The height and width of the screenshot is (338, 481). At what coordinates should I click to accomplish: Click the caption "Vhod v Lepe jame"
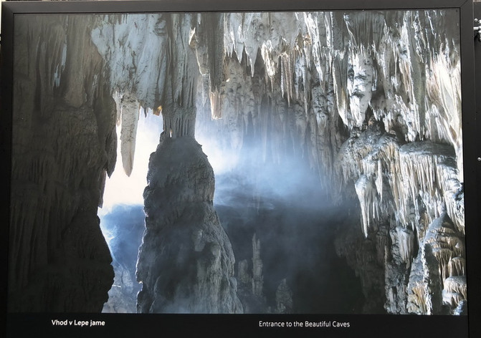coord(78,323)
